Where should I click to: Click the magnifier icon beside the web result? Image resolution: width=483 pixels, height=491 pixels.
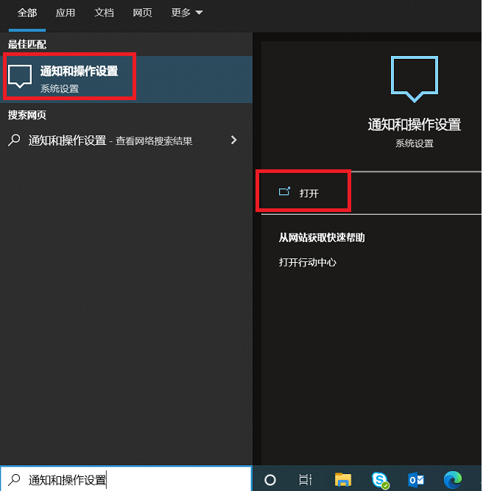click(x=14, y=141)
